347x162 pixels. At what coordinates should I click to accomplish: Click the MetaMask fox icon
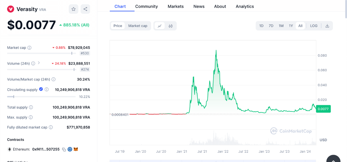76,149
